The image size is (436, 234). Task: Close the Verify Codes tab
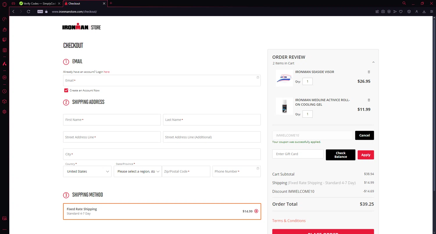(x=59, y=3)
